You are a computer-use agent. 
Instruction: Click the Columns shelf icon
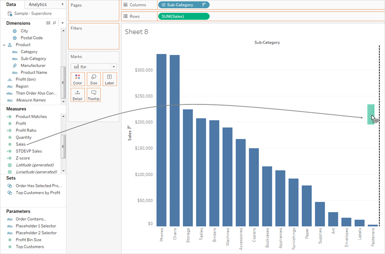coord(126,5)
